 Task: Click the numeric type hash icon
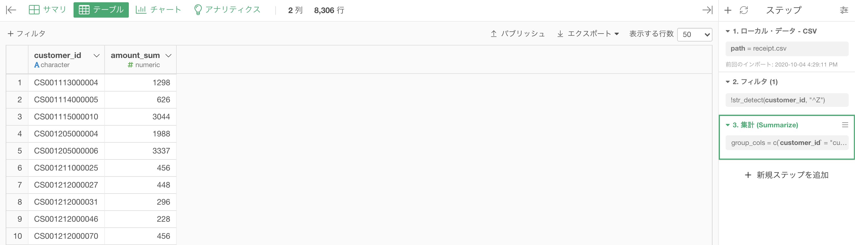point(131,65)
